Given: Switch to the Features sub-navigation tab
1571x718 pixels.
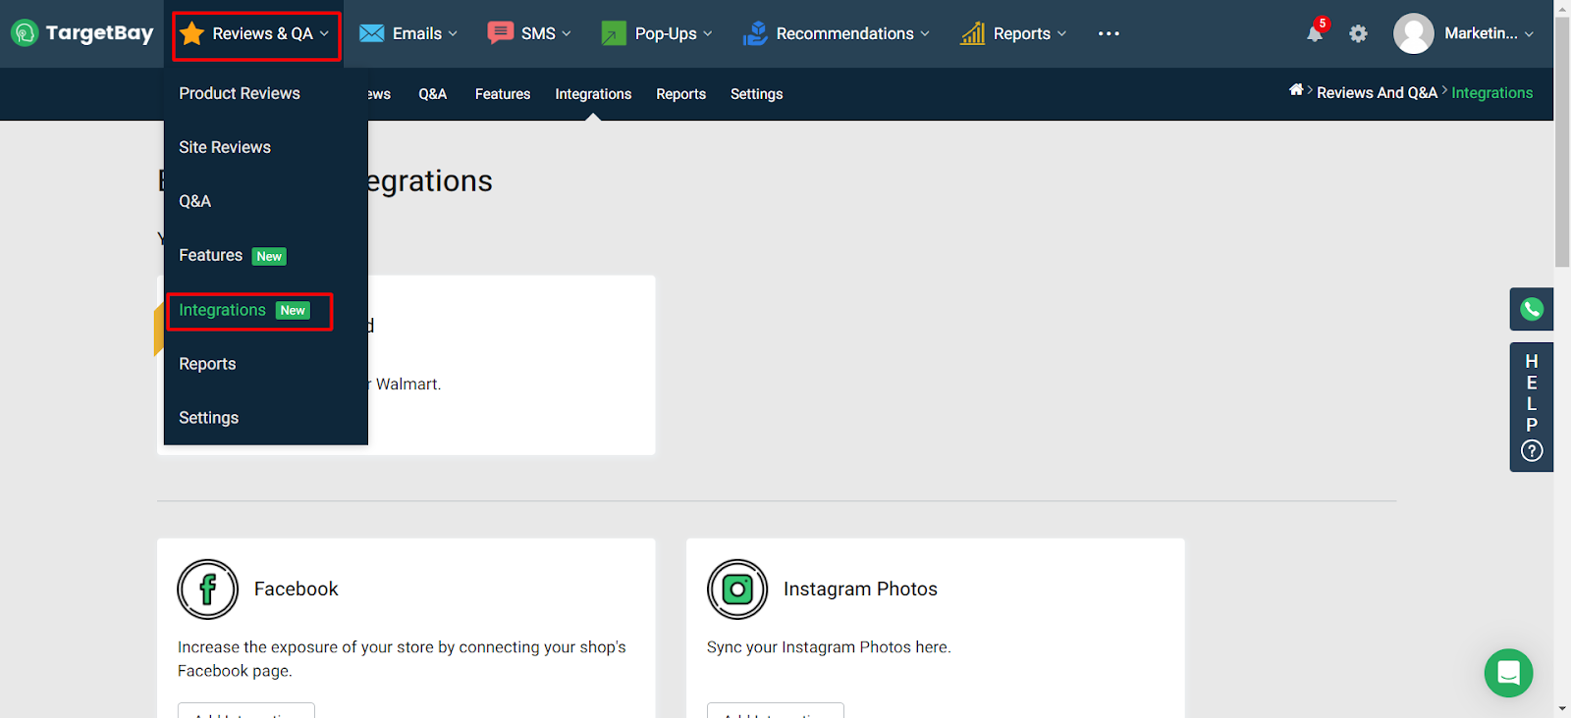Looking at the screenshot, I should pos(503,94).
